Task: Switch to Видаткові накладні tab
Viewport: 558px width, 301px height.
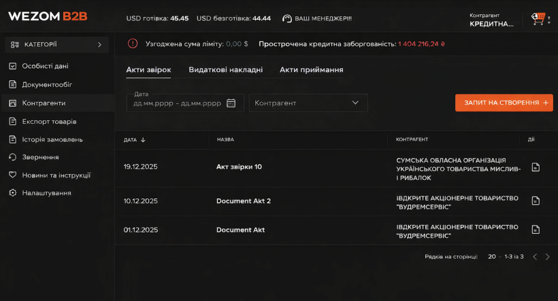Action: pos(225,69)
